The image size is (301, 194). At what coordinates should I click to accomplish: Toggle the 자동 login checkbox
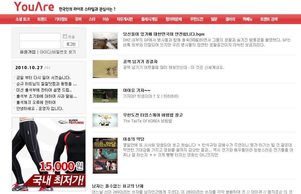(x=65, y=36)
